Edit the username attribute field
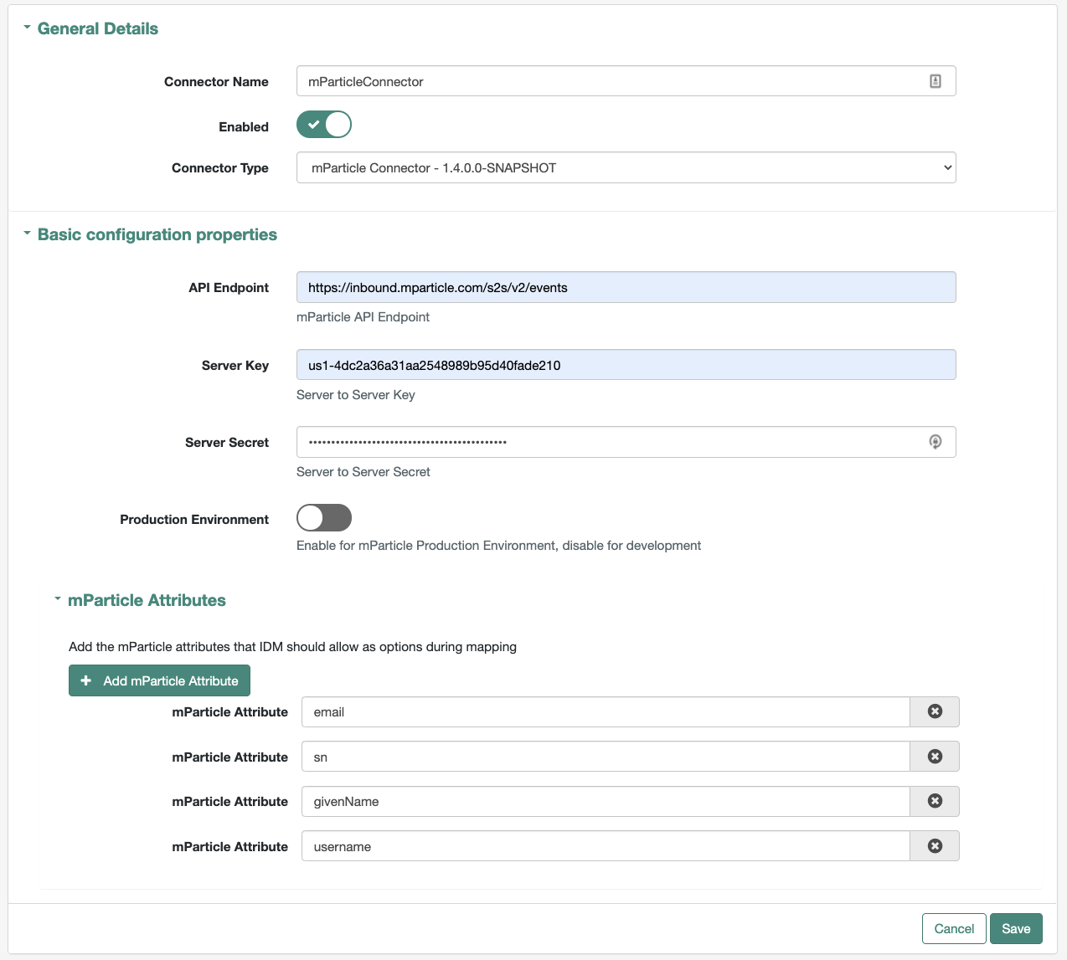 [x=606, y=846]
